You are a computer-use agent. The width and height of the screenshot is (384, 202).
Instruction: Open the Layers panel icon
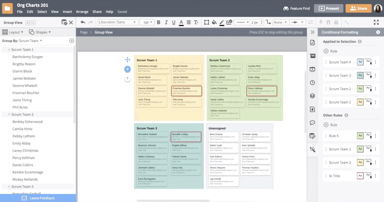(313, 96)
